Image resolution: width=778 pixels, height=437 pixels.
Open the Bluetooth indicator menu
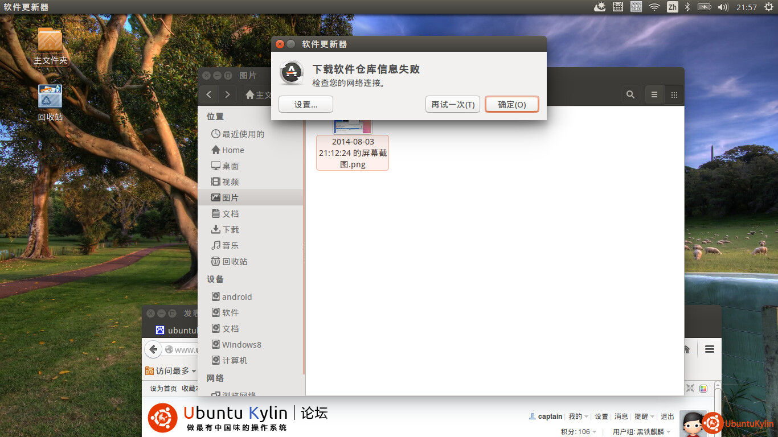(x=687, y=7)
